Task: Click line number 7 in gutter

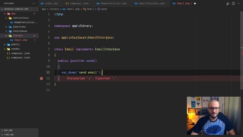Action: click(49, 49)
